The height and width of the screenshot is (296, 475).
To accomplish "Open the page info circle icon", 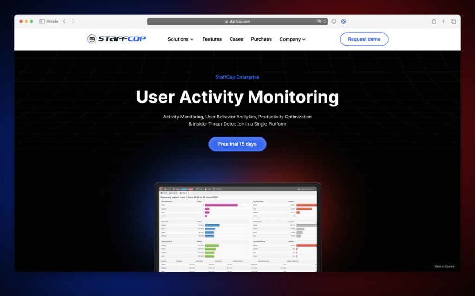I will coord(334,21).
